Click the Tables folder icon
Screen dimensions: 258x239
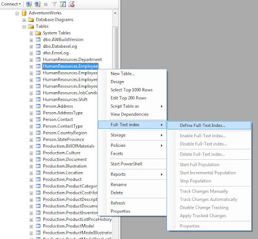coord(31,26)
